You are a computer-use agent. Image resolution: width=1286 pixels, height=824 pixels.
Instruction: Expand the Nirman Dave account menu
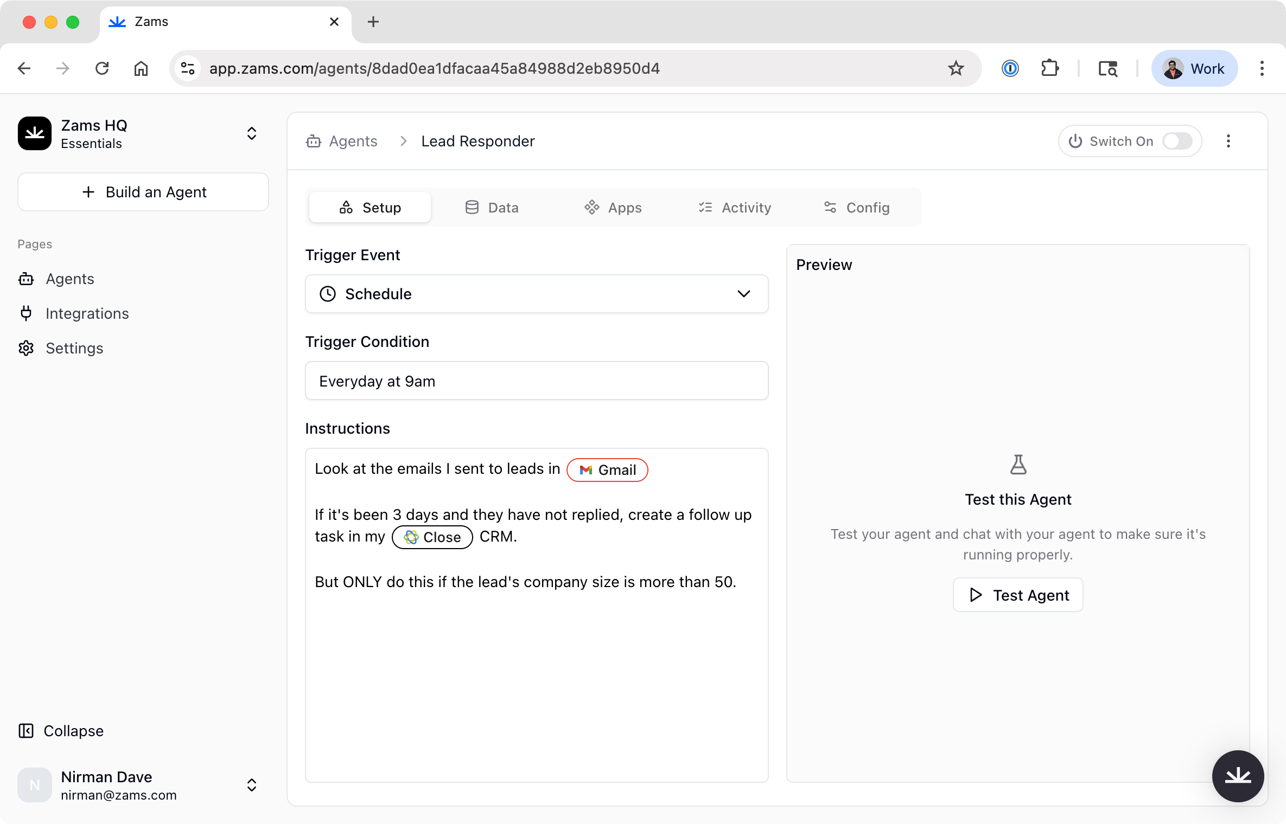coord(251,785)
